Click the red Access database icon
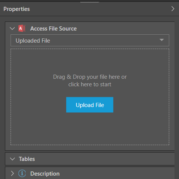 click(x=22, y=28)
